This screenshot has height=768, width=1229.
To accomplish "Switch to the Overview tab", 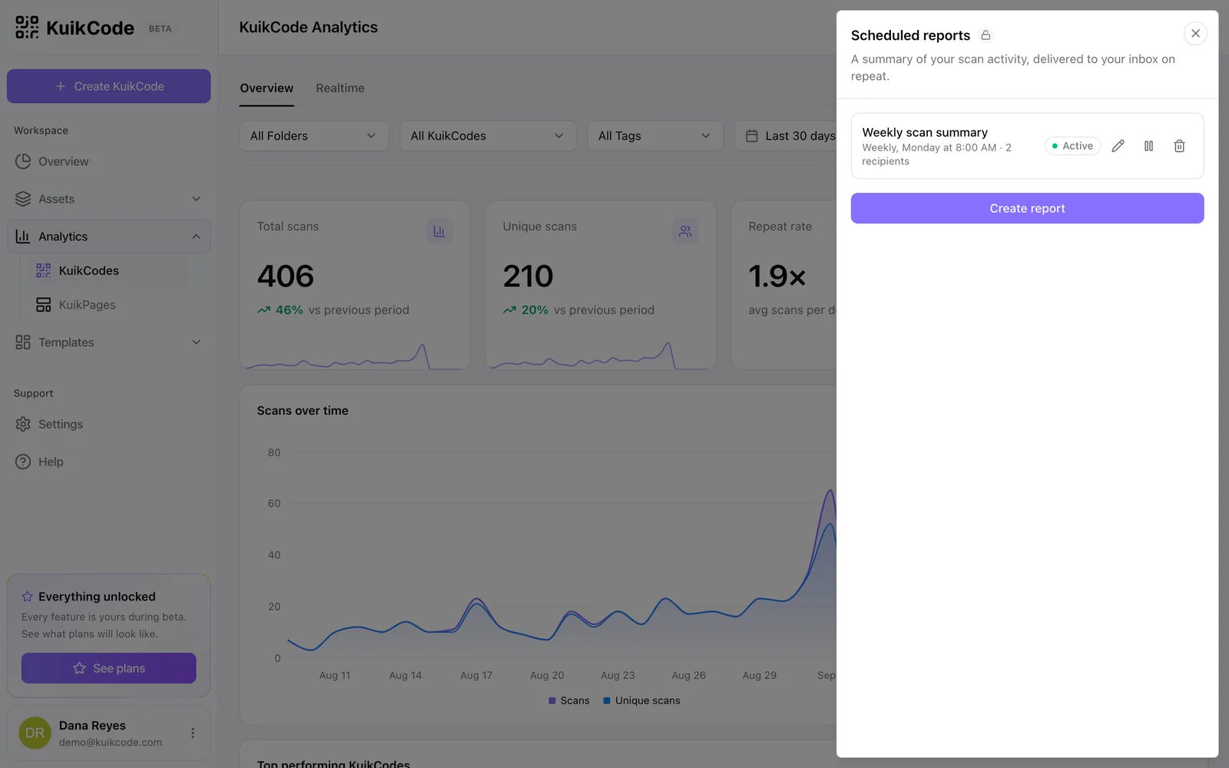I will coord(267,88).
